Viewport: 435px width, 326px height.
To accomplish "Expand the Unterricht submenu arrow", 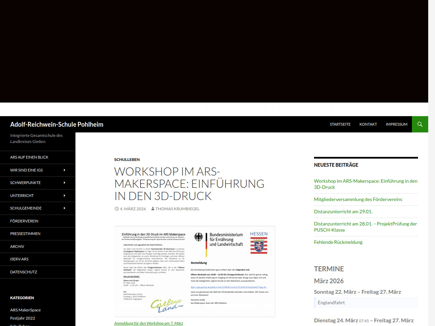I will click(65, 196).
